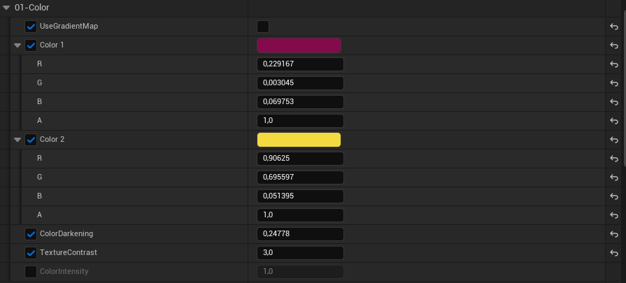Uncheck the UseGradientMap override checkbox
Viewport: 626px width, 283px height.
31,27
